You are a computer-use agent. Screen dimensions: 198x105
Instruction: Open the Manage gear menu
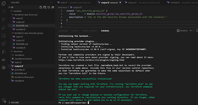3,100
